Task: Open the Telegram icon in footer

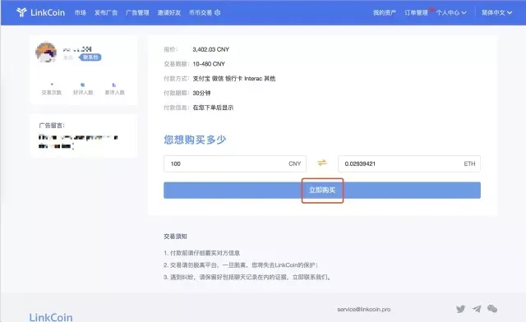Action: tap(477, 309)
